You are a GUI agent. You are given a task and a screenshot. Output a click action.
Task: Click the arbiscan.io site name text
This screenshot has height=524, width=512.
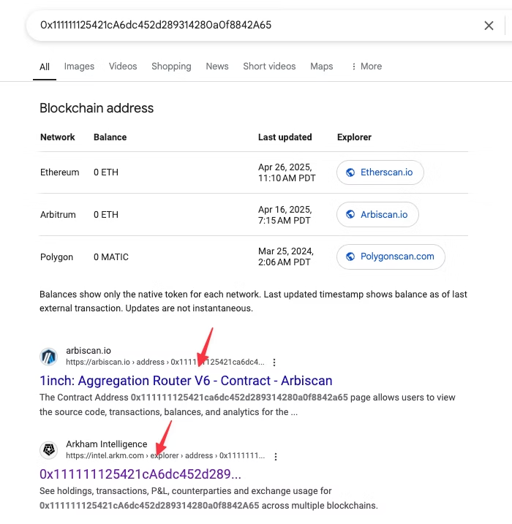click(x=89, y=351)
